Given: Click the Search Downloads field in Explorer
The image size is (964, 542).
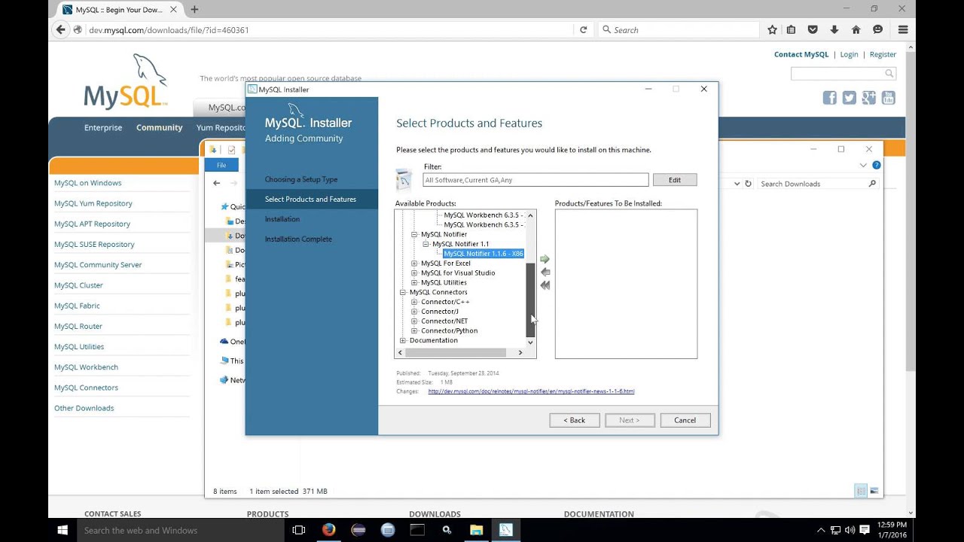Looking at the screenshot, I should click(818, 184).
